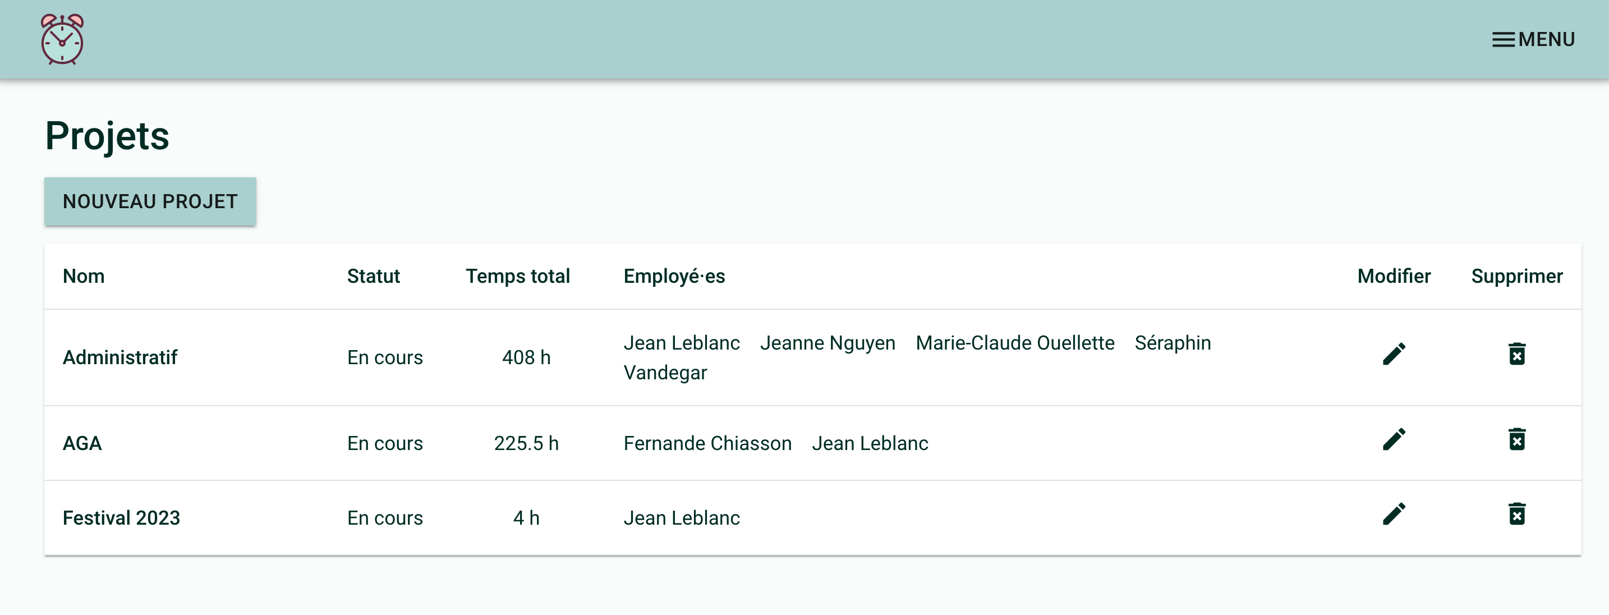Click the Statut column header
1609x615 pixels.
coord(374,276)
